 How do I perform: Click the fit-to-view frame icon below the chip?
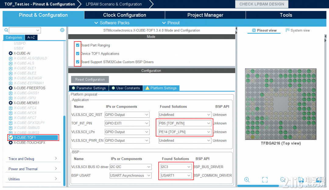tap(265, 180)
